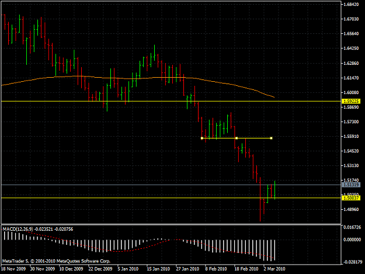Click the 1.64250 price scale label
The height and width of the screenshot is (274, 365).
pos(351,48)
